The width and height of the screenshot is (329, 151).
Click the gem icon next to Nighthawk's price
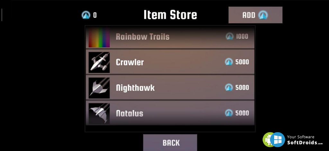229,88
